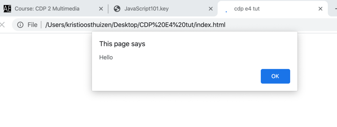Close the JavaScript101.key tab

tap(211, 9)
